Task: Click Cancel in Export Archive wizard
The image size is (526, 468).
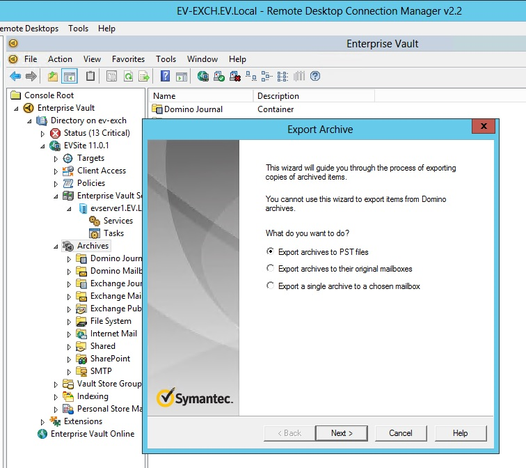Action: click(x=401, y=433)
